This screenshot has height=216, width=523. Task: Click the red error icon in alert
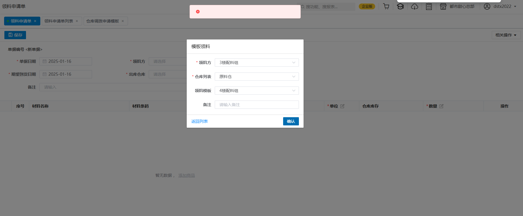point(198,12)
